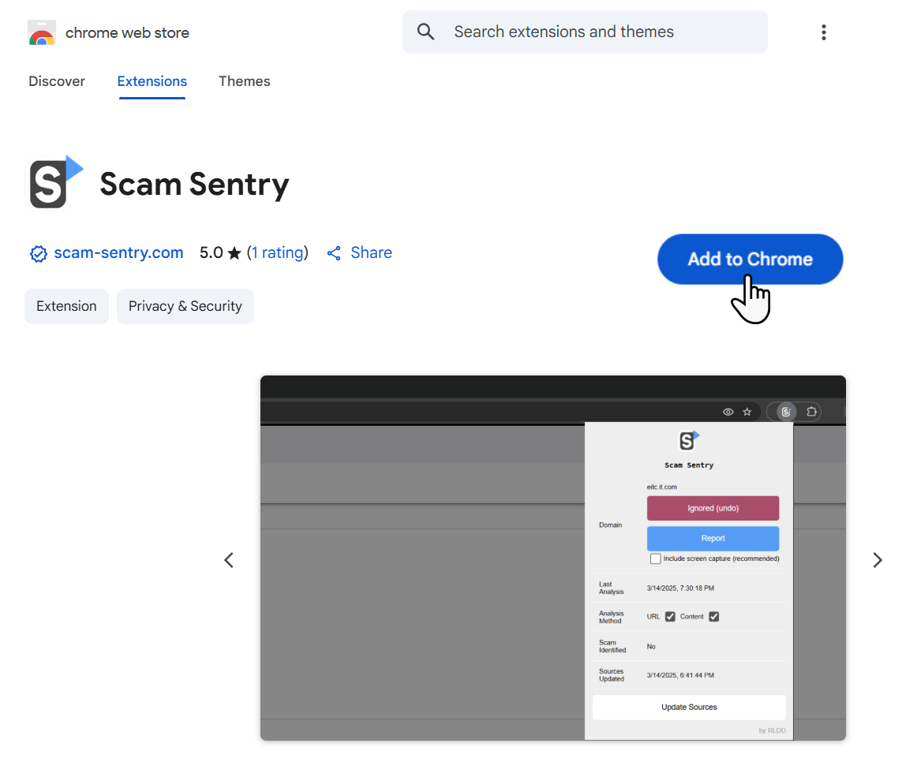The height and width of the screenshot is (762, 906).
Task: Click the Chrome Web Store logo
Action: pyautogui.click(x=41, y=32)
